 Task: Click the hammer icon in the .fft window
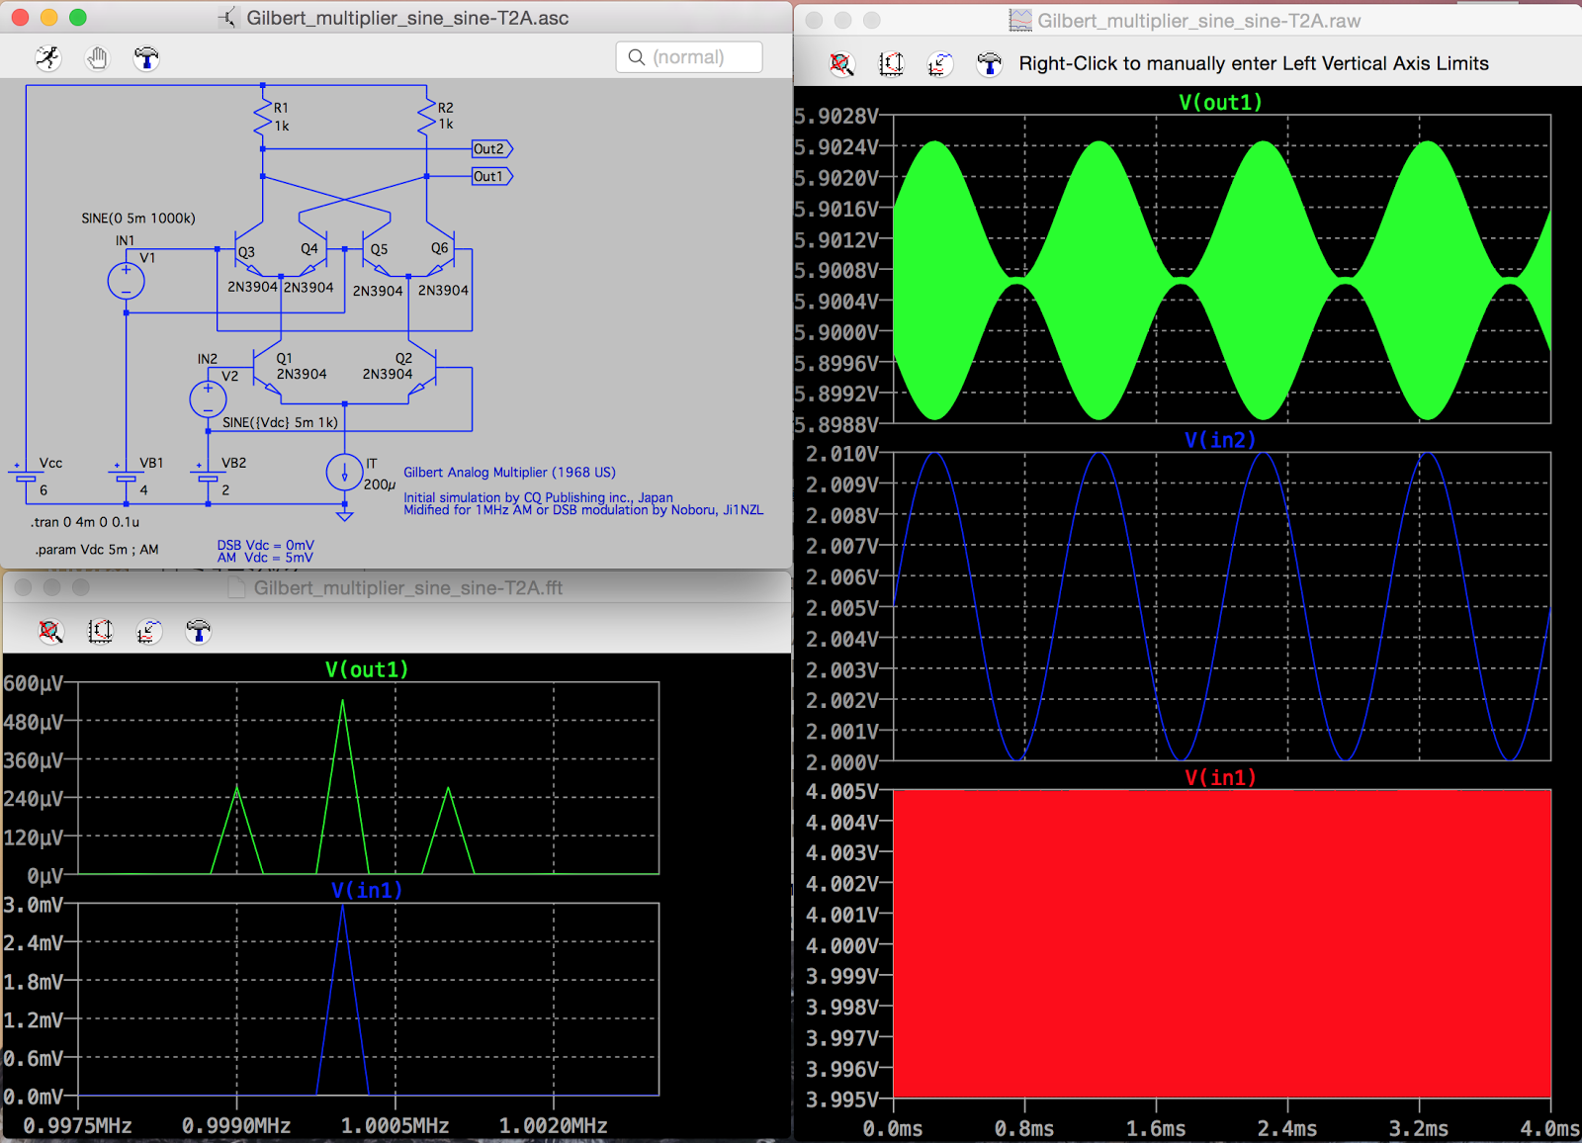198,632
